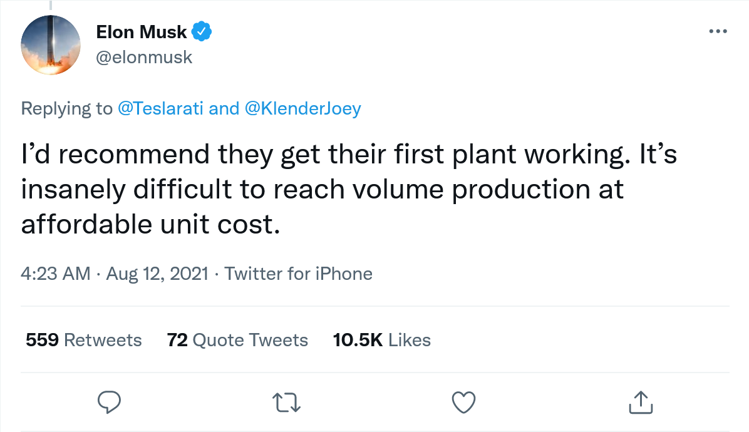Viewport: 749px width, 432px height.
Task: View the 10.5K Likes list
Action: click(382, 340)
